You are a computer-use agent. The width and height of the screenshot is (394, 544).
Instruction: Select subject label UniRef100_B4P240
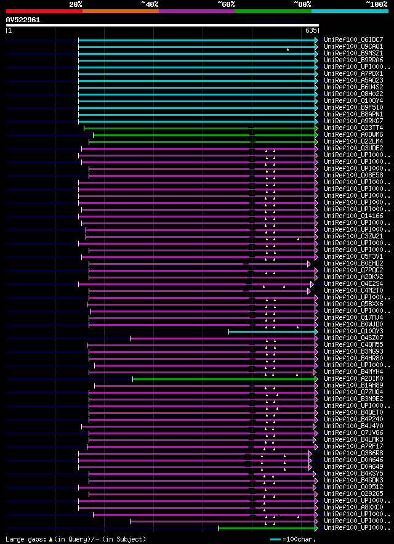[x=353, y=420]
